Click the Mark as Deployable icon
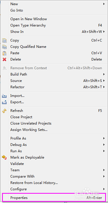This screenshot has height=203, width=108. [x=4, y=157]
